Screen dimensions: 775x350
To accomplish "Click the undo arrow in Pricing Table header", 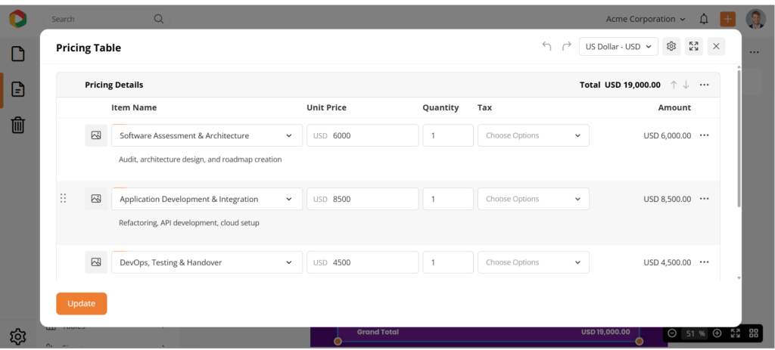I will click(x=546, y=47).
